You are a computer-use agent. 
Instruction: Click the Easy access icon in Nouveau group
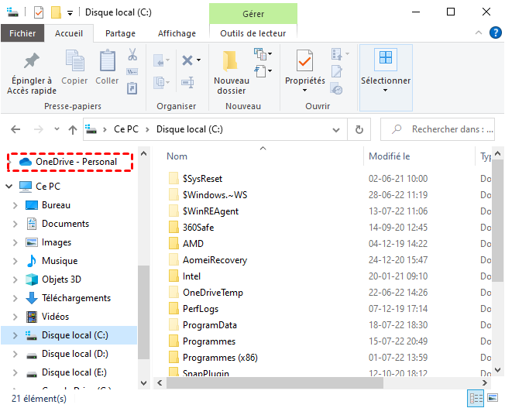pos(260,71)
